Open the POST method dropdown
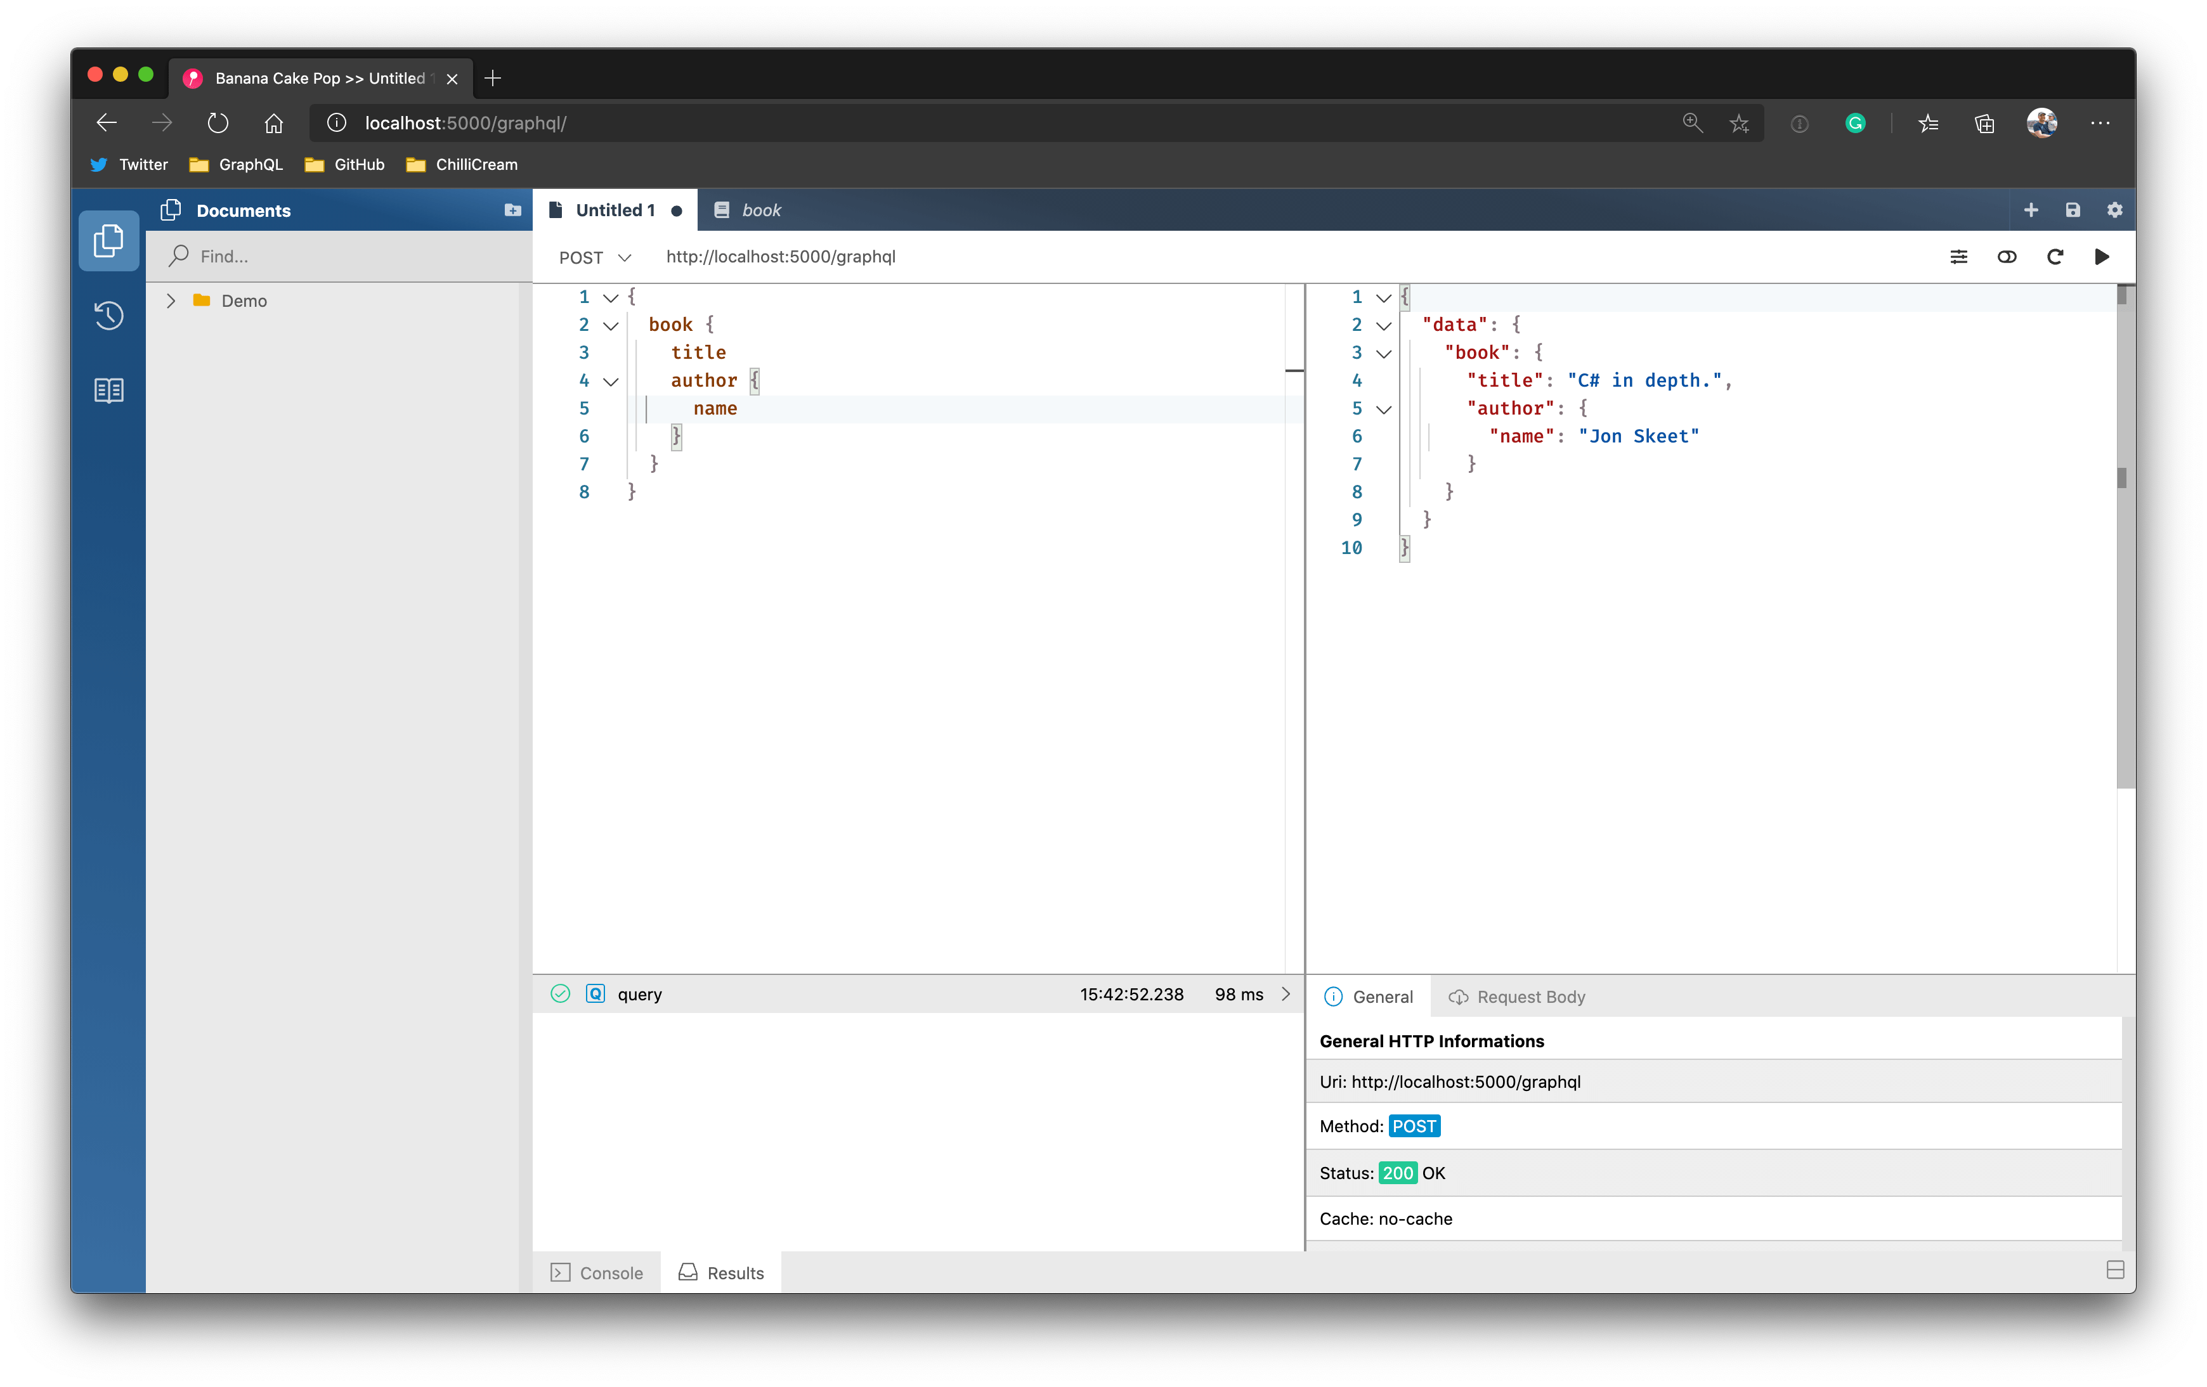The image size is (2207, 1387). 595,257
